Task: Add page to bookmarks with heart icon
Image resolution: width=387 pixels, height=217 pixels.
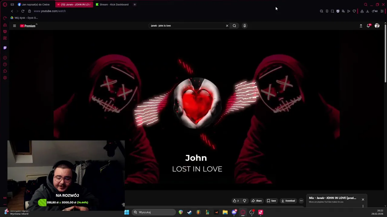Action: (x=354, y=11)
